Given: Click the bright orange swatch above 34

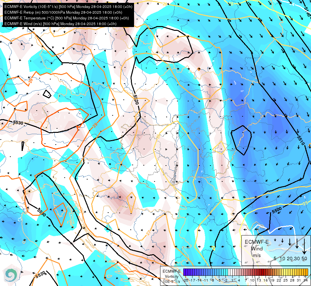Looking at the screenshot, I should pyautogui.click(x=307, y=272).
